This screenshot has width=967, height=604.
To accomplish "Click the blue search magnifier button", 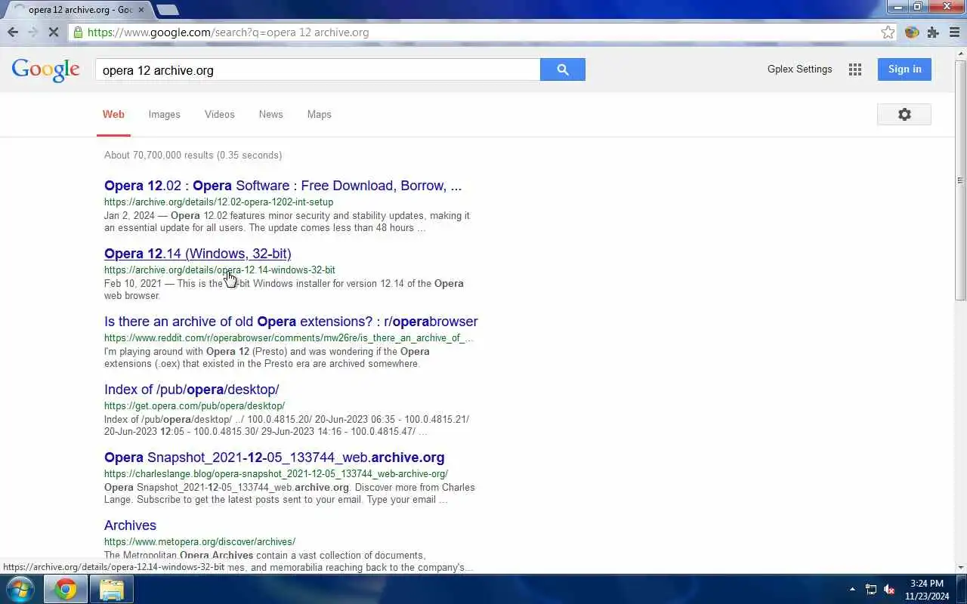I will click(x=562, y=69).
